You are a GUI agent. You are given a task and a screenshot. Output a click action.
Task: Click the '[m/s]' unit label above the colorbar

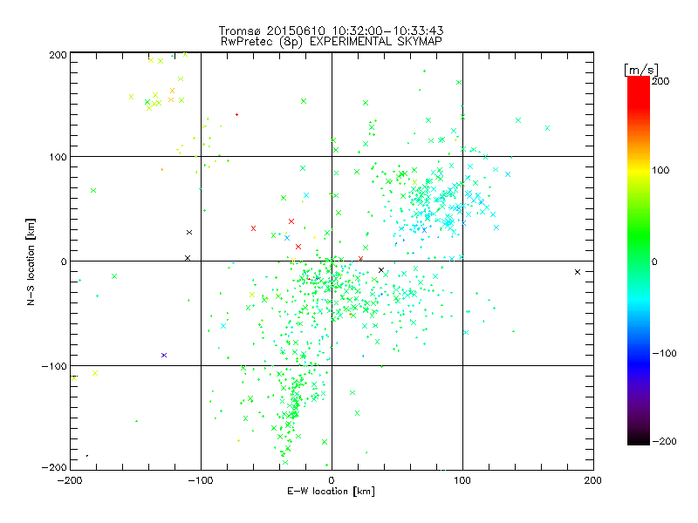641,70
